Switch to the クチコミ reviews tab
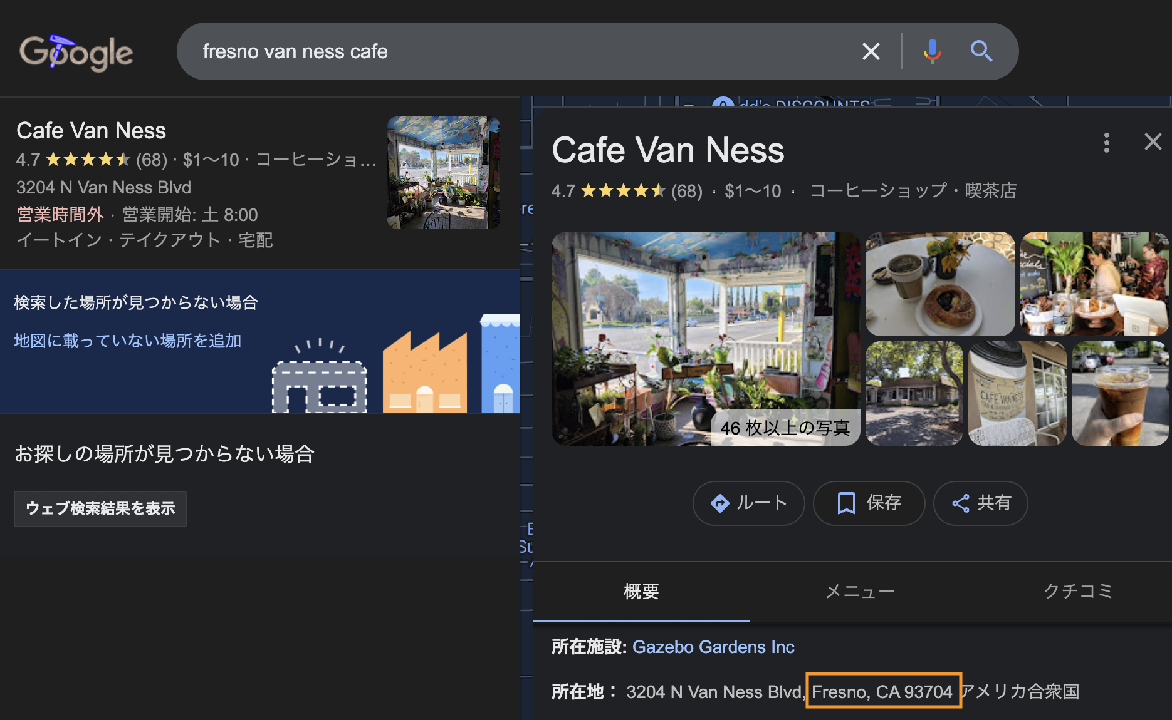Screen dimensions: 1172x720 (1077, 592)
